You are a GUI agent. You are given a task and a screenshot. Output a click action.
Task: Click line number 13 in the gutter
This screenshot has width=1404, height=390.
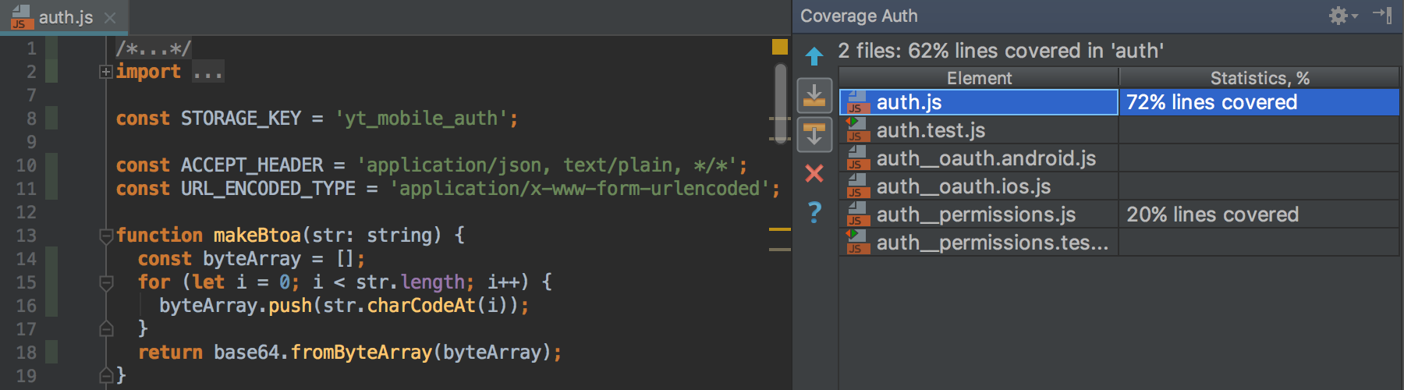[x=26, y=236]
